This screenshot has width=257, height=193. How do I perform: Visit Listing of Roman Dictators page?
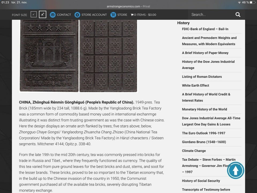tap(202, 77)
